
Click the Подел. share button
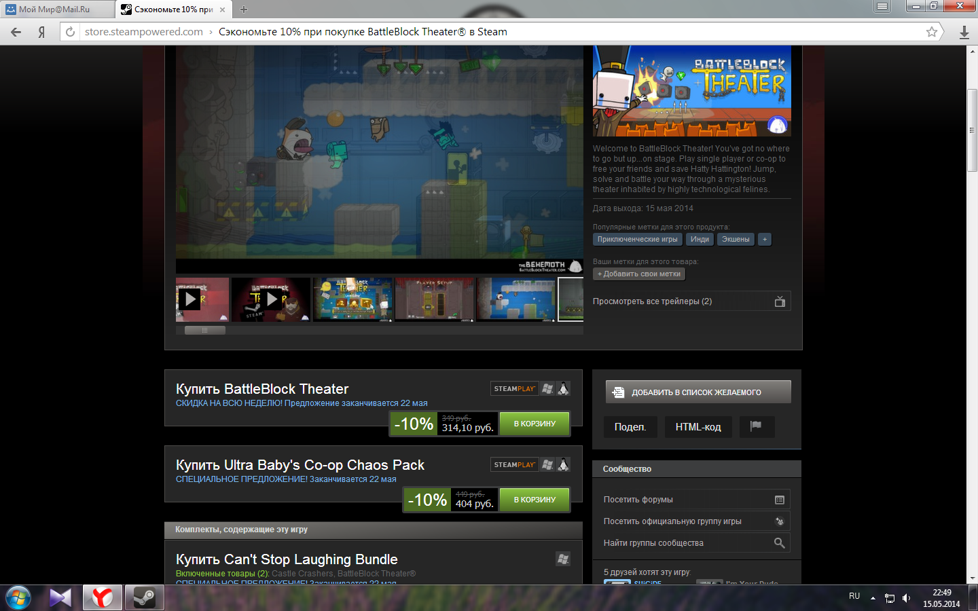[x=630, y=427]
